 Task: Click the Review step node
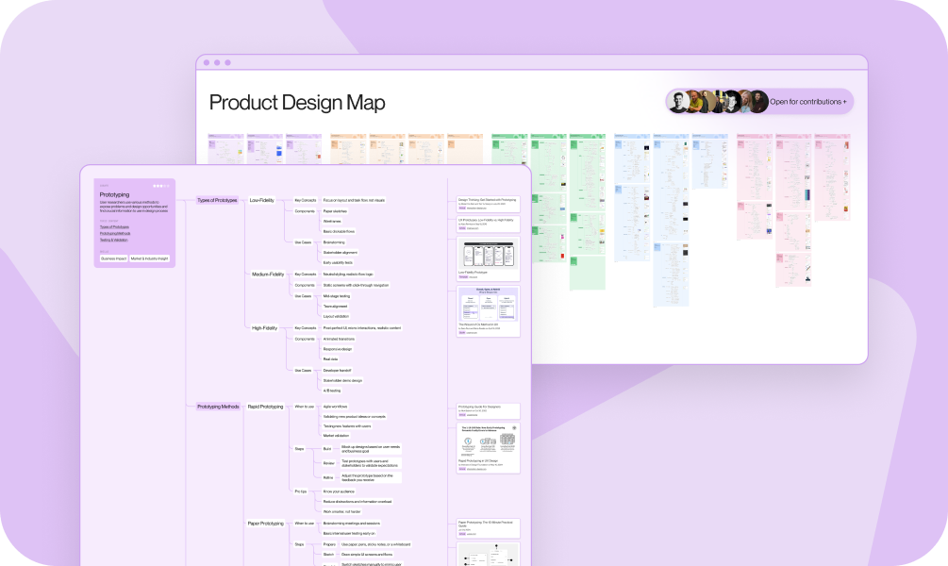tap(329, 463)
